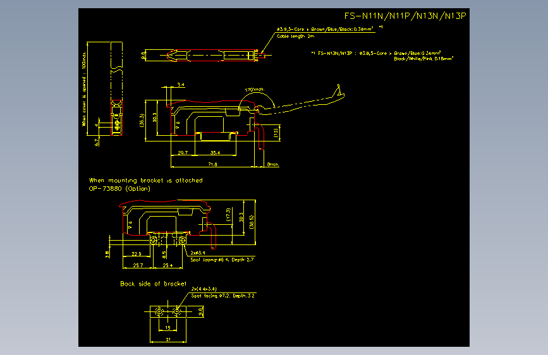
Task: Click the 170°max. cover angle label
Action: pyautogui.click(x=255, y=90)
